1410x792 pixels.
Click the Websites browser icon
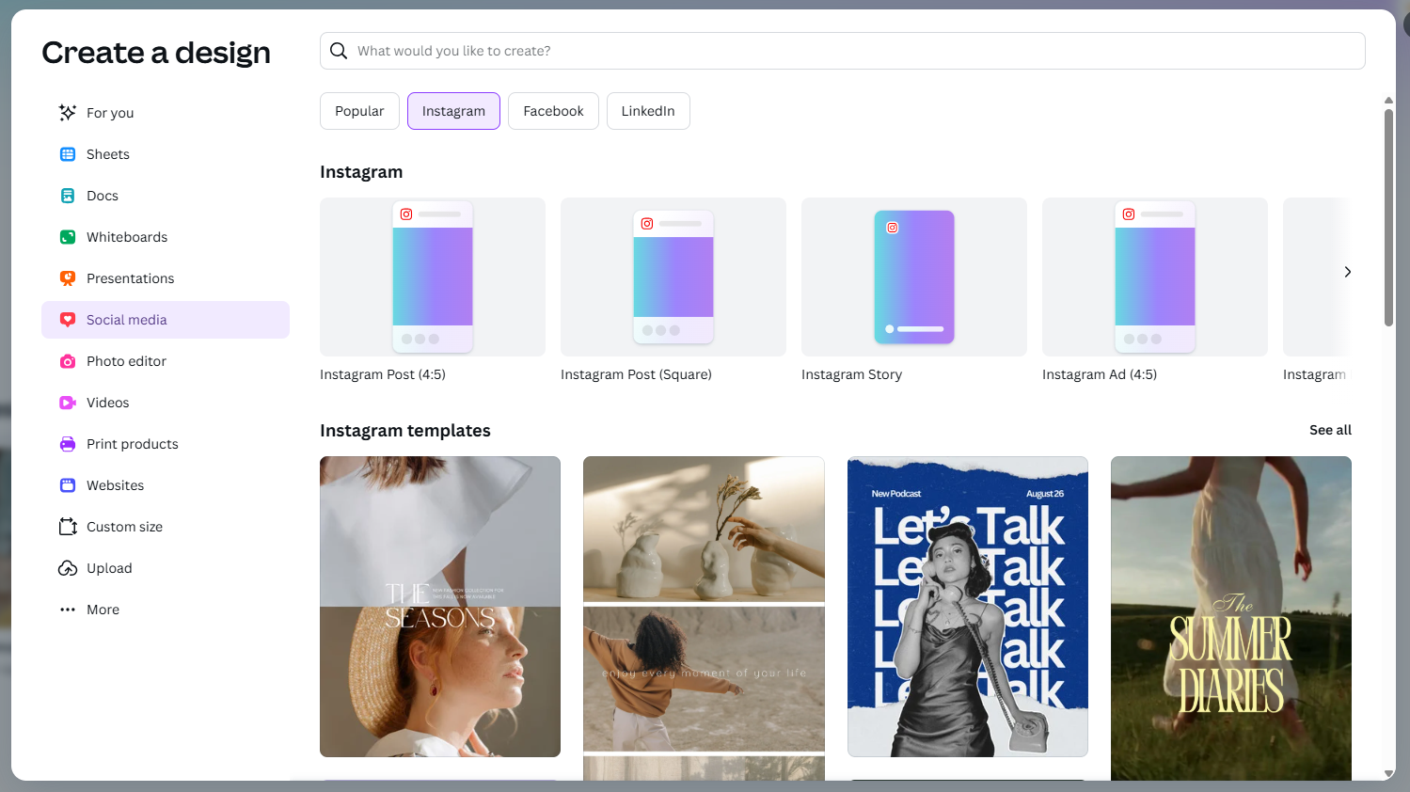(68, 485)
